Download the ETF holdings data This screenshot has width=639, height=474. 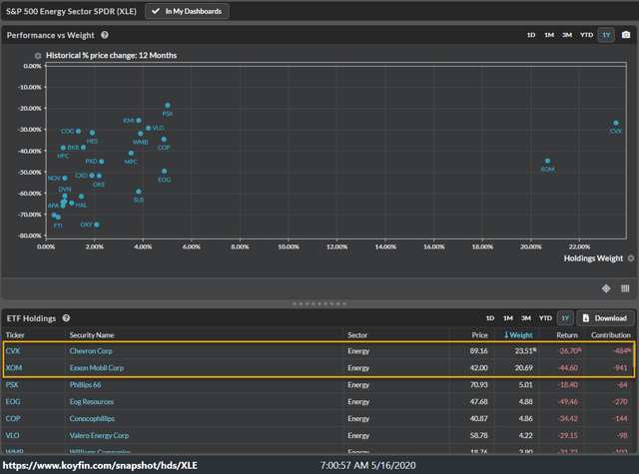point(605,318)
